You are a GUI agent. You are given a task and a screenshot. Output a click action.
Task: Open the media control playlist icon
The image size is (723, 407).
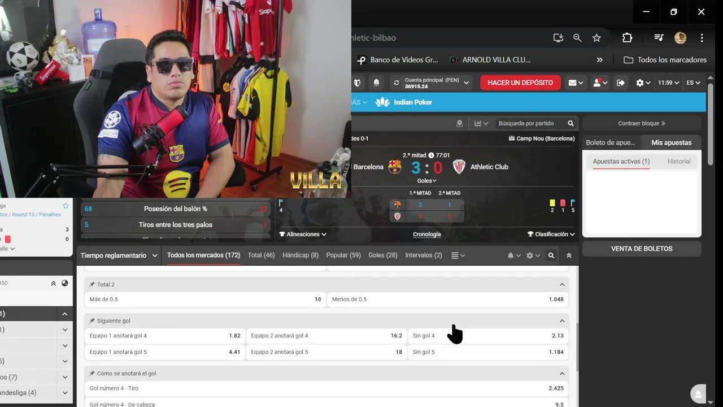[659, 38]
